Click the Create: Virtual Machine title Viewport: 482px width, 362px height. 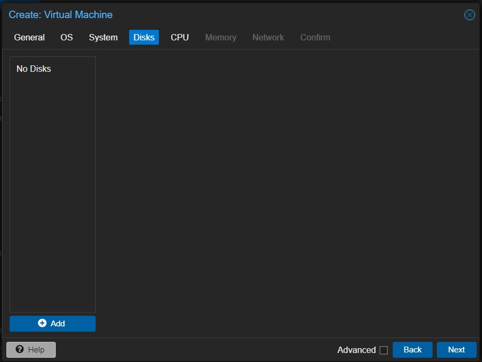tap(61, 15)
